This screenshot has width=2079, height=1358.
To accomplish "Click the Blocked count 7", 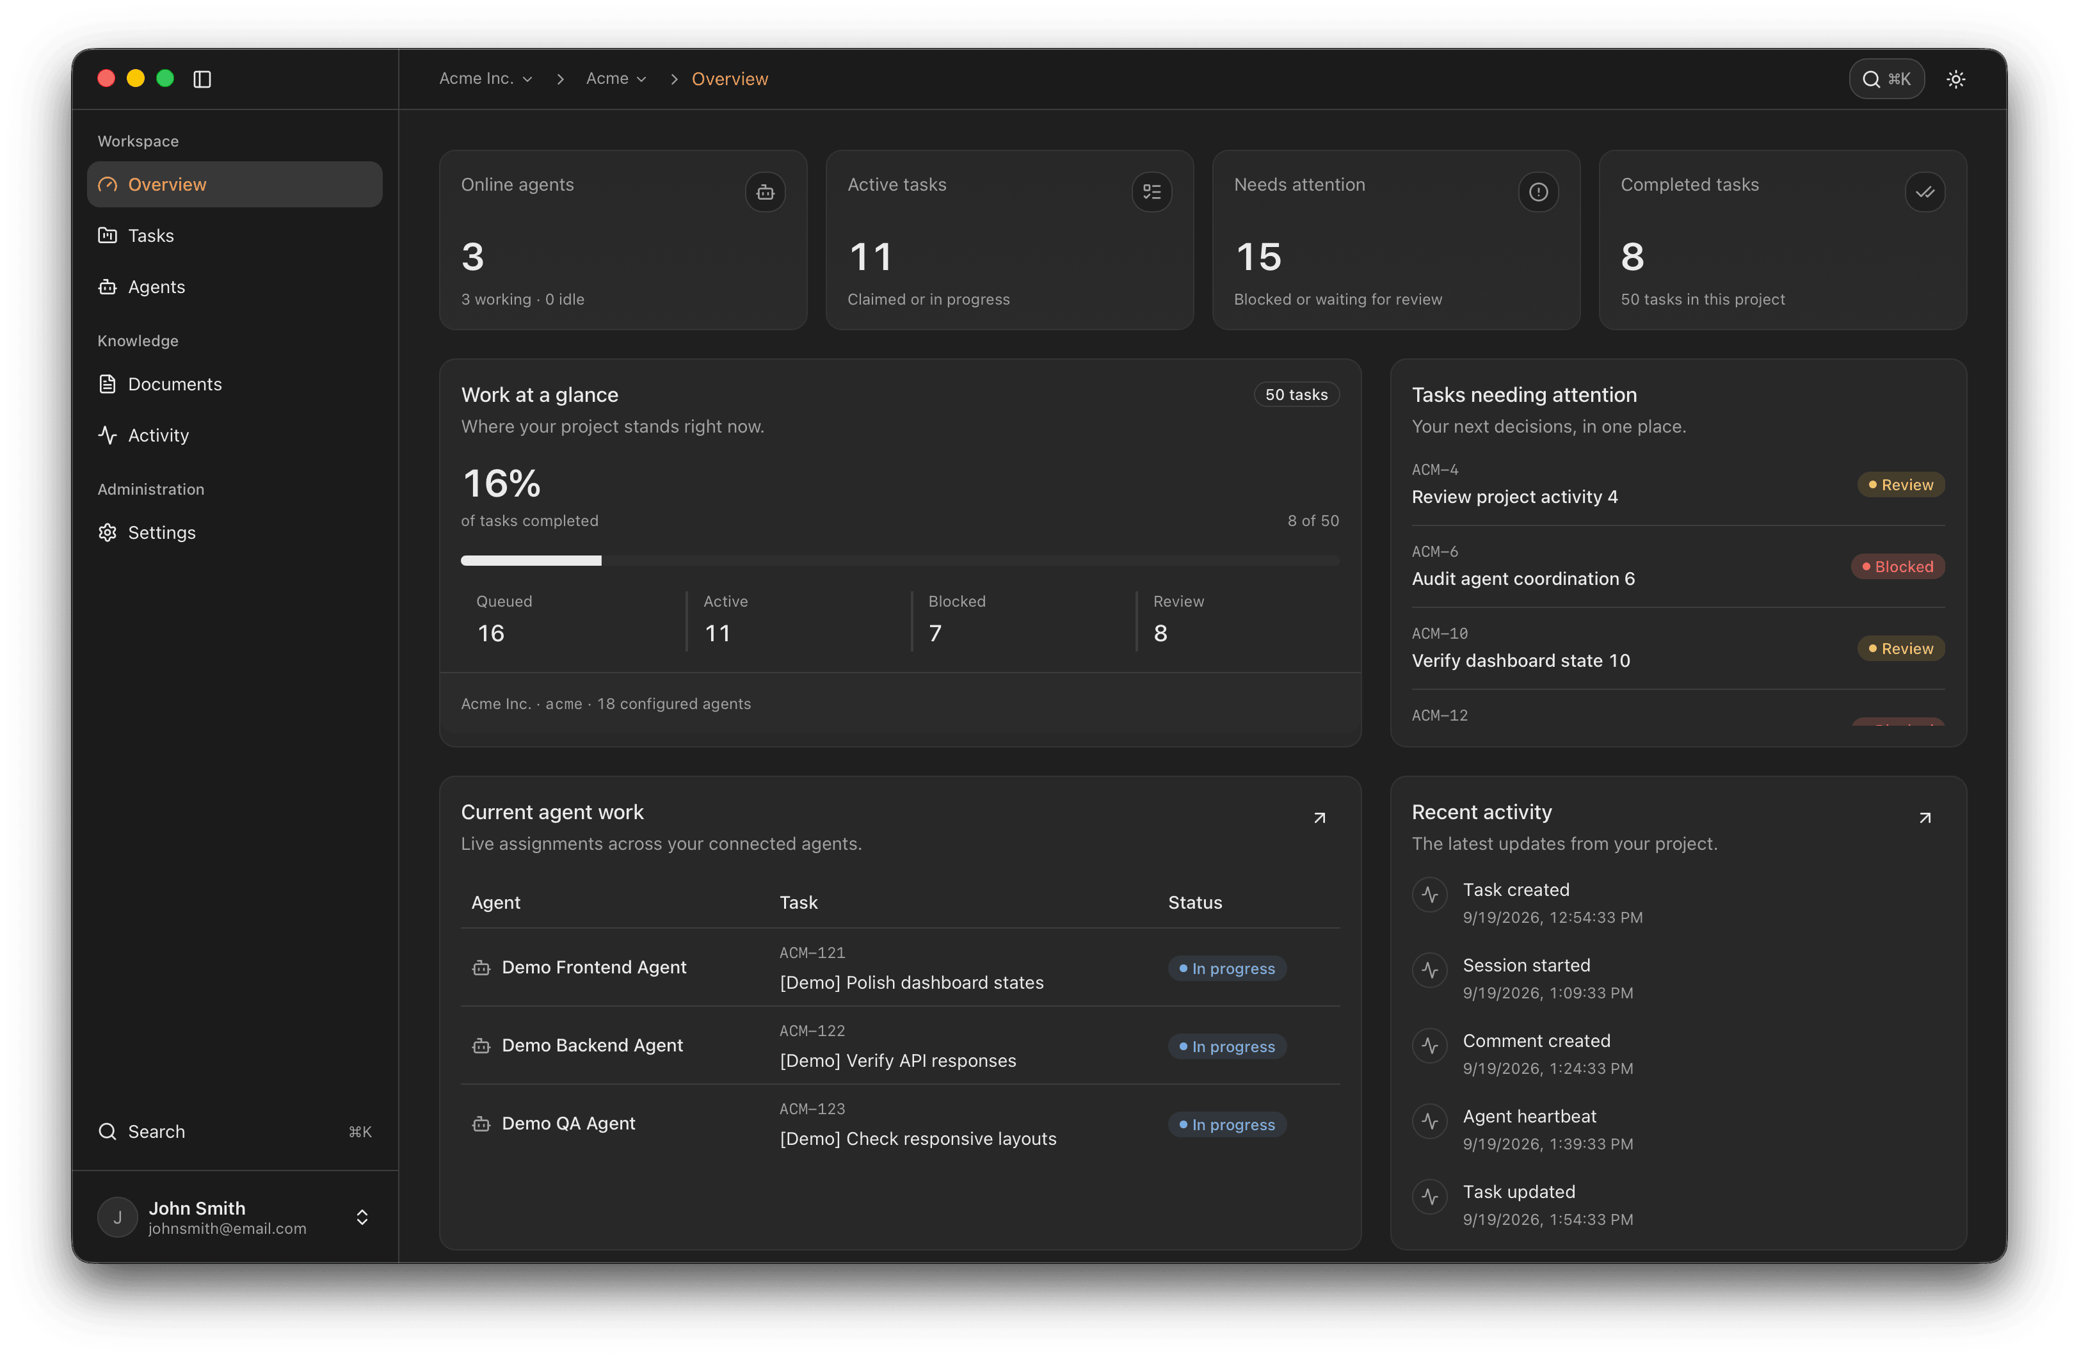I will coord(936,633).
